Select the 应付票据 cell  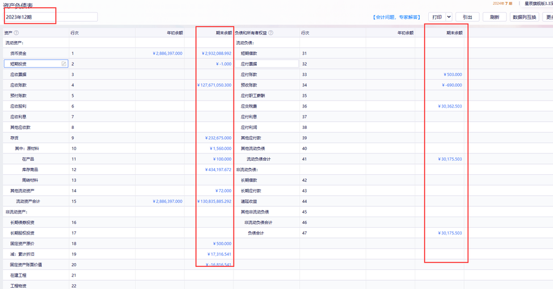(267, 64)
